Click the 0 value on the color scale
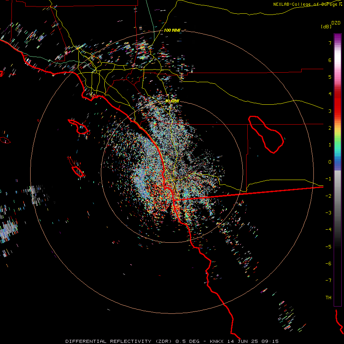 click(330, 162)
